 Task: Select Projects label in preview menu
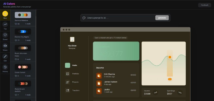point(75,82)
